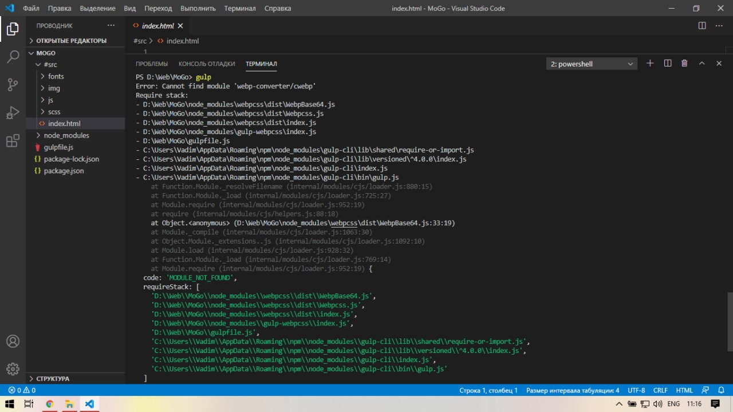Open editor more actions ellipsis
Image resolution: width=733 pixels, height=412 pixels.
point(719,26)
